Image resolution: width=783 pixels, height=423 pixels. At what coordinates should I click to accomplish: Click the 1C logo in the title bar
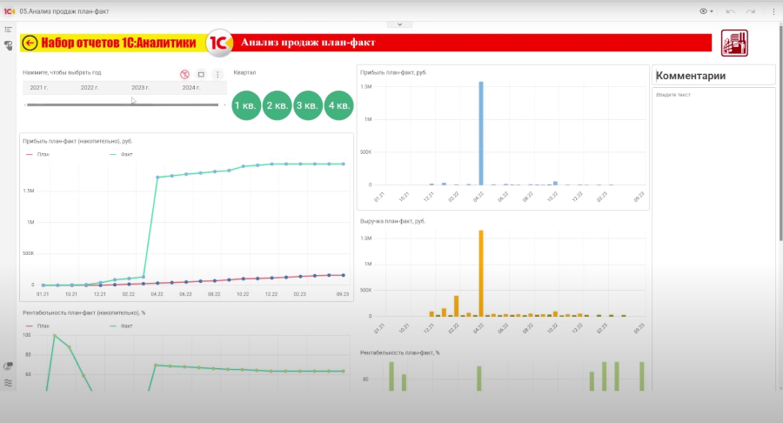(x=9, y=11)
